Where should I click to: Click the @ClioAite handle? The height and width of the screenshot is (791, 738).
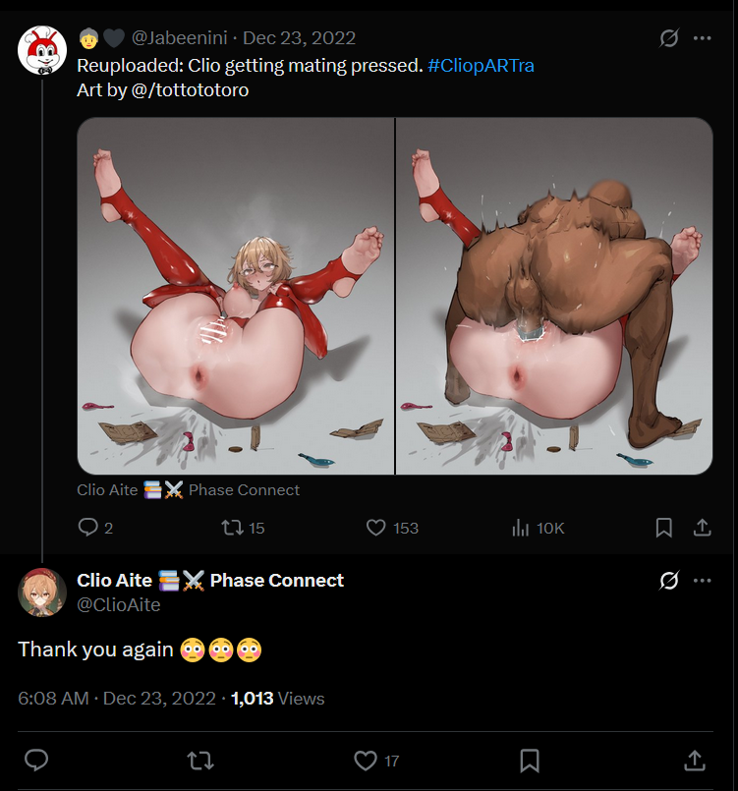tap(118, 605)
